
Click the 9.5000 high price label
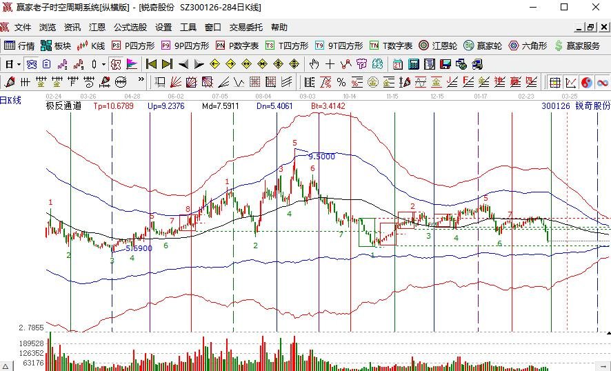pyautogui.click(x=321, y=157)
